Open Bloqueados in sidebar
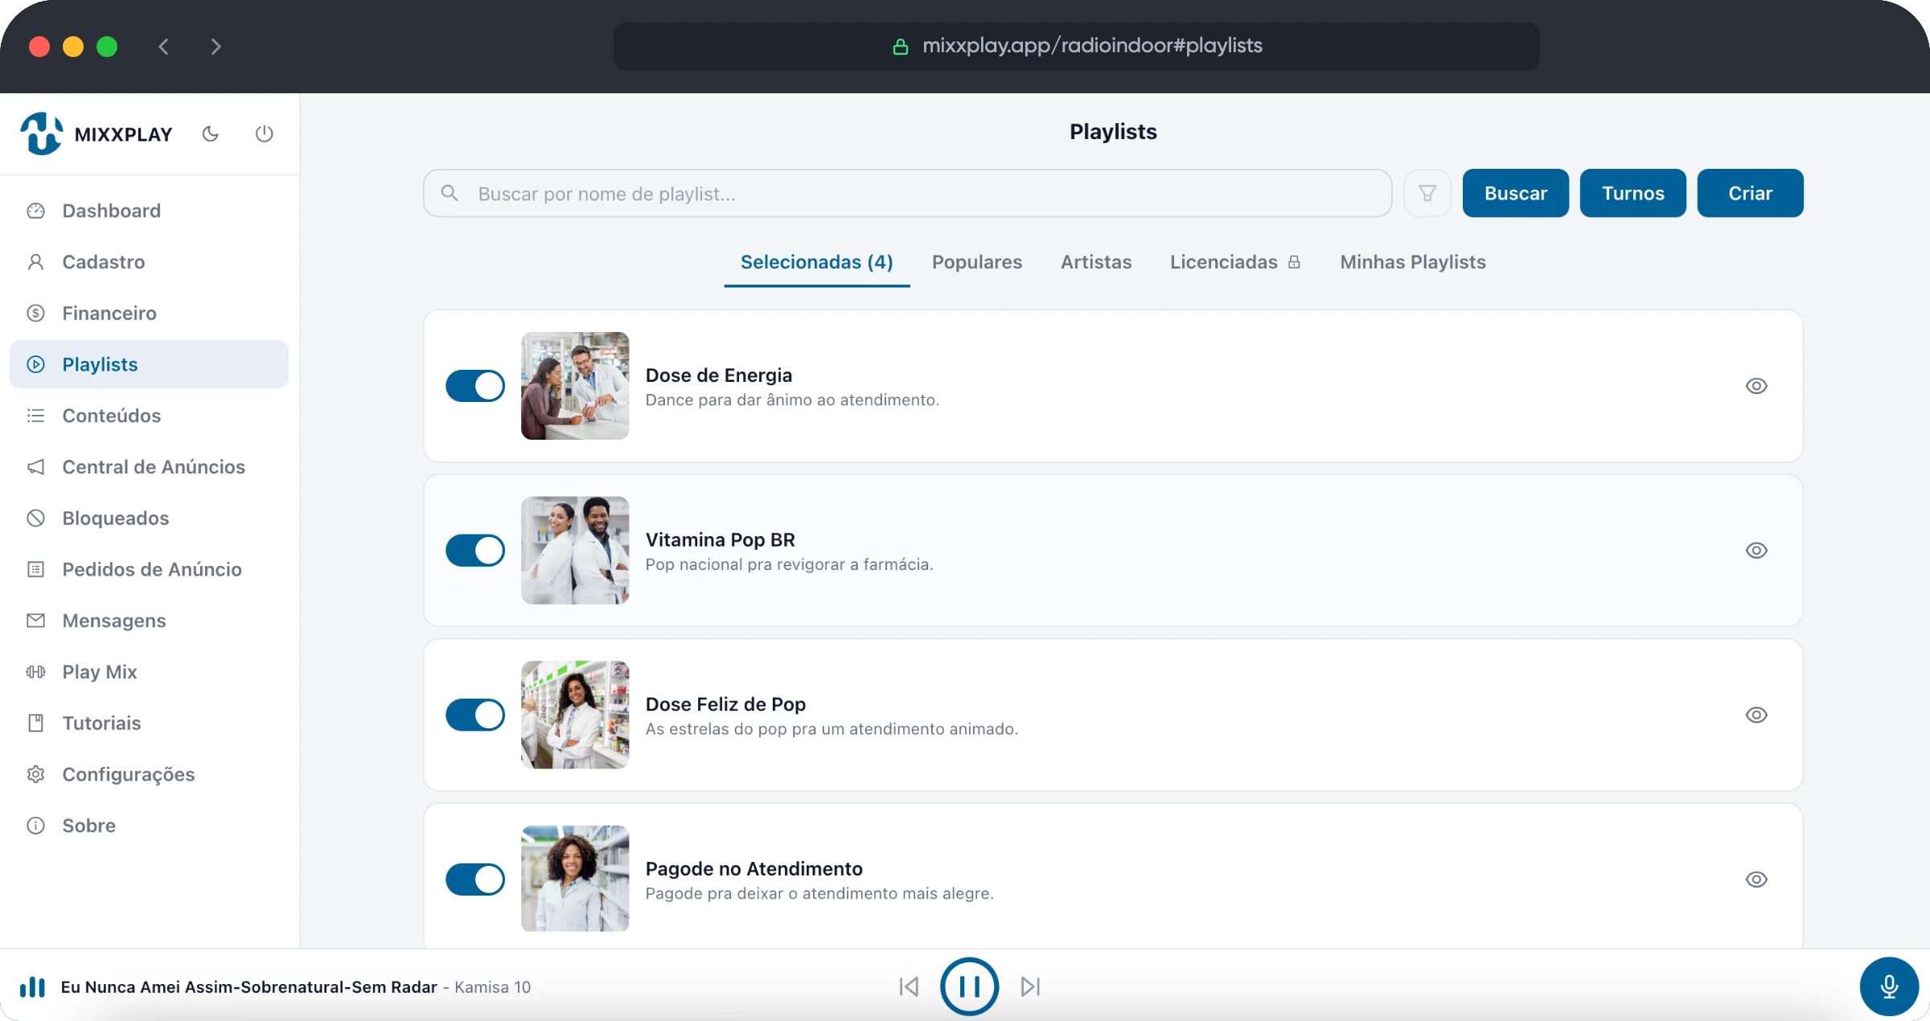Viewport: 1930px width, 1021px height. (149, 519)
